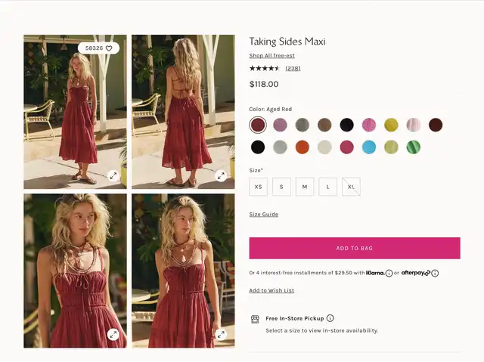Expand the bottom-left close-up photo
This screenshot has width=484, height=362.
(113, 334)
